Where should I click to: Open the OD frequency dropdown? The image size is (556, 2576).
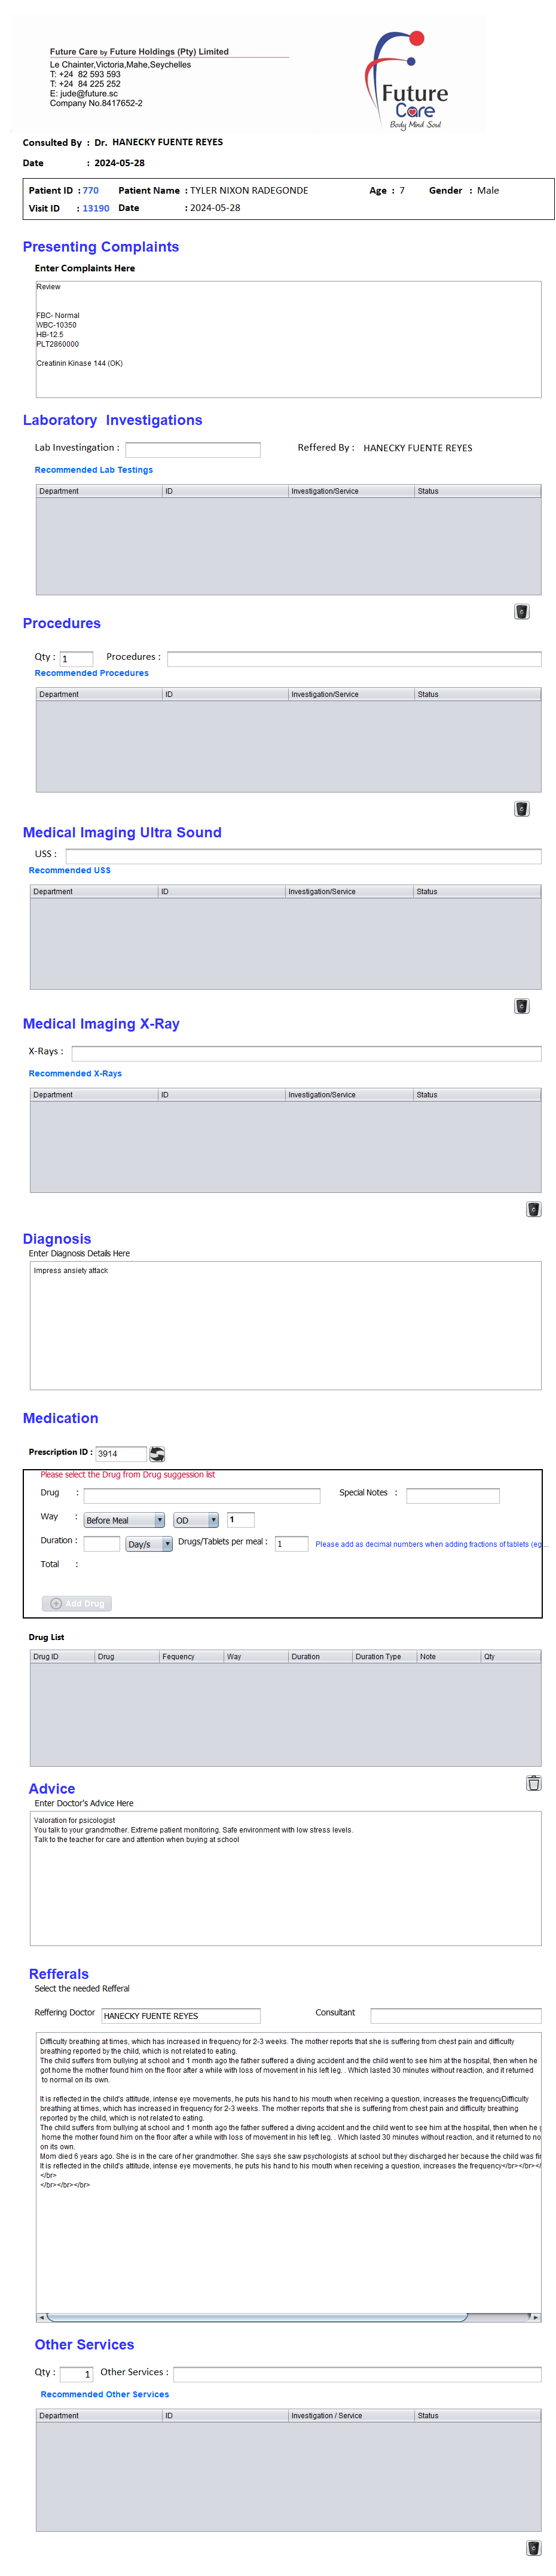click(195, 1519)
